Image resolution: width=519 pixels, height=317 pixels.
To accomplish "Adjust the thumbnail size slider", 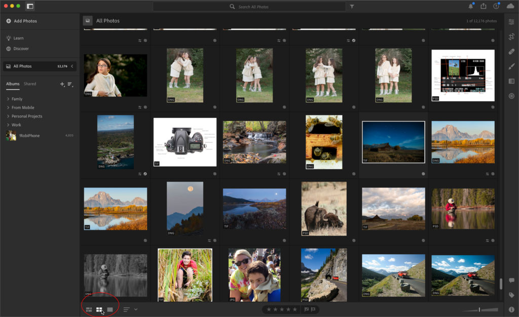I will point(480,309).
